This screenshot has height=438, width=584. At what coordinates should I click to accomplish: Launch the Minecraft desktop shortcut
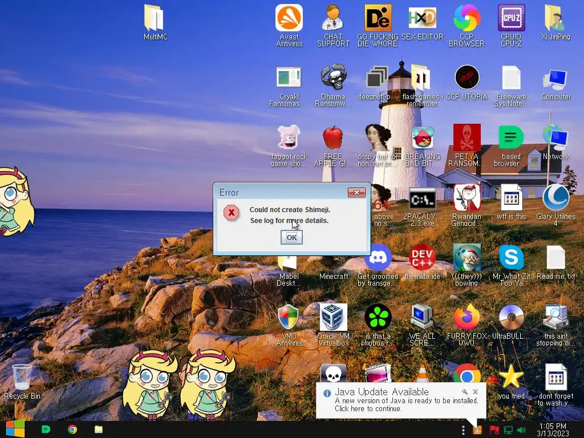coord(333,275)
